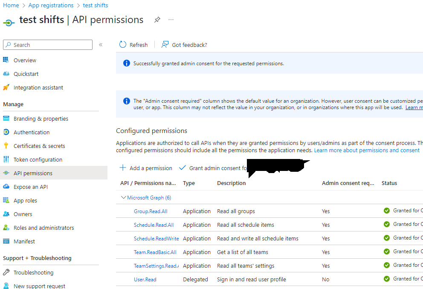
Task: Open the more options ellipsis menu
Action: [171, 20]
